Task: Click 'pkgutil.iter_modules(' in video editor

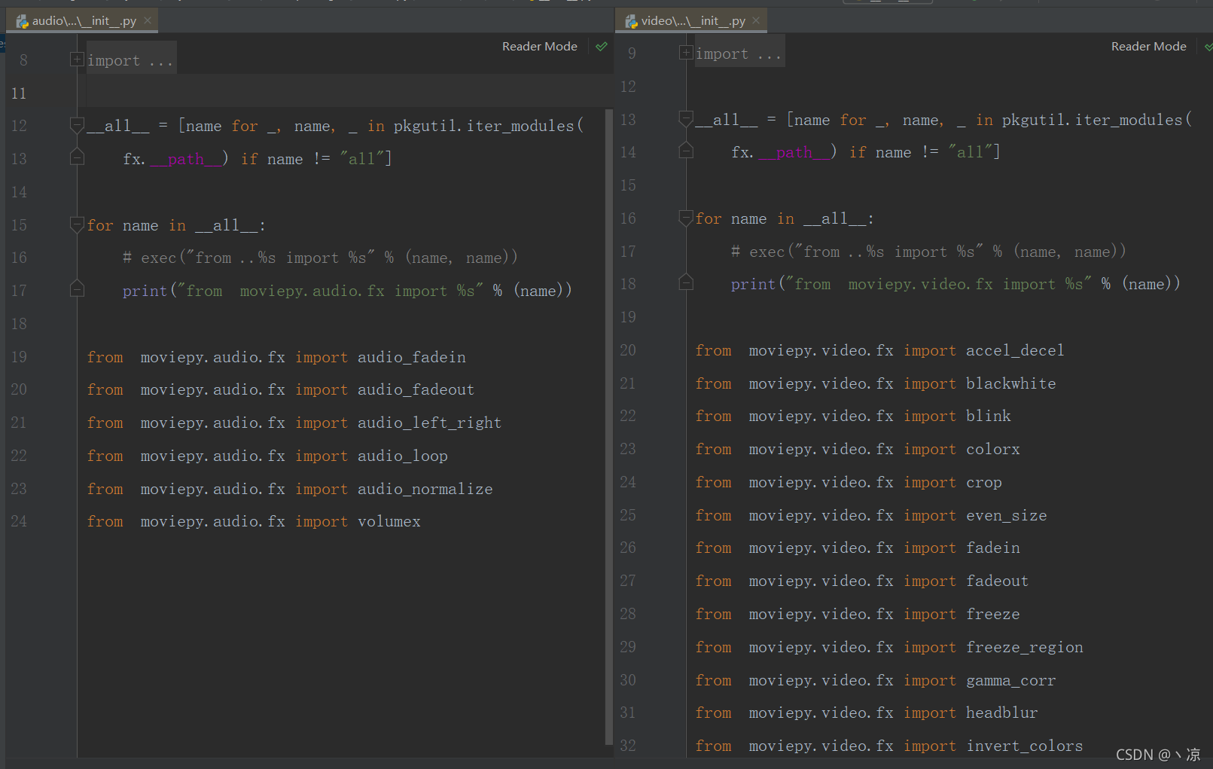Action: click(x=1097, y=119)
